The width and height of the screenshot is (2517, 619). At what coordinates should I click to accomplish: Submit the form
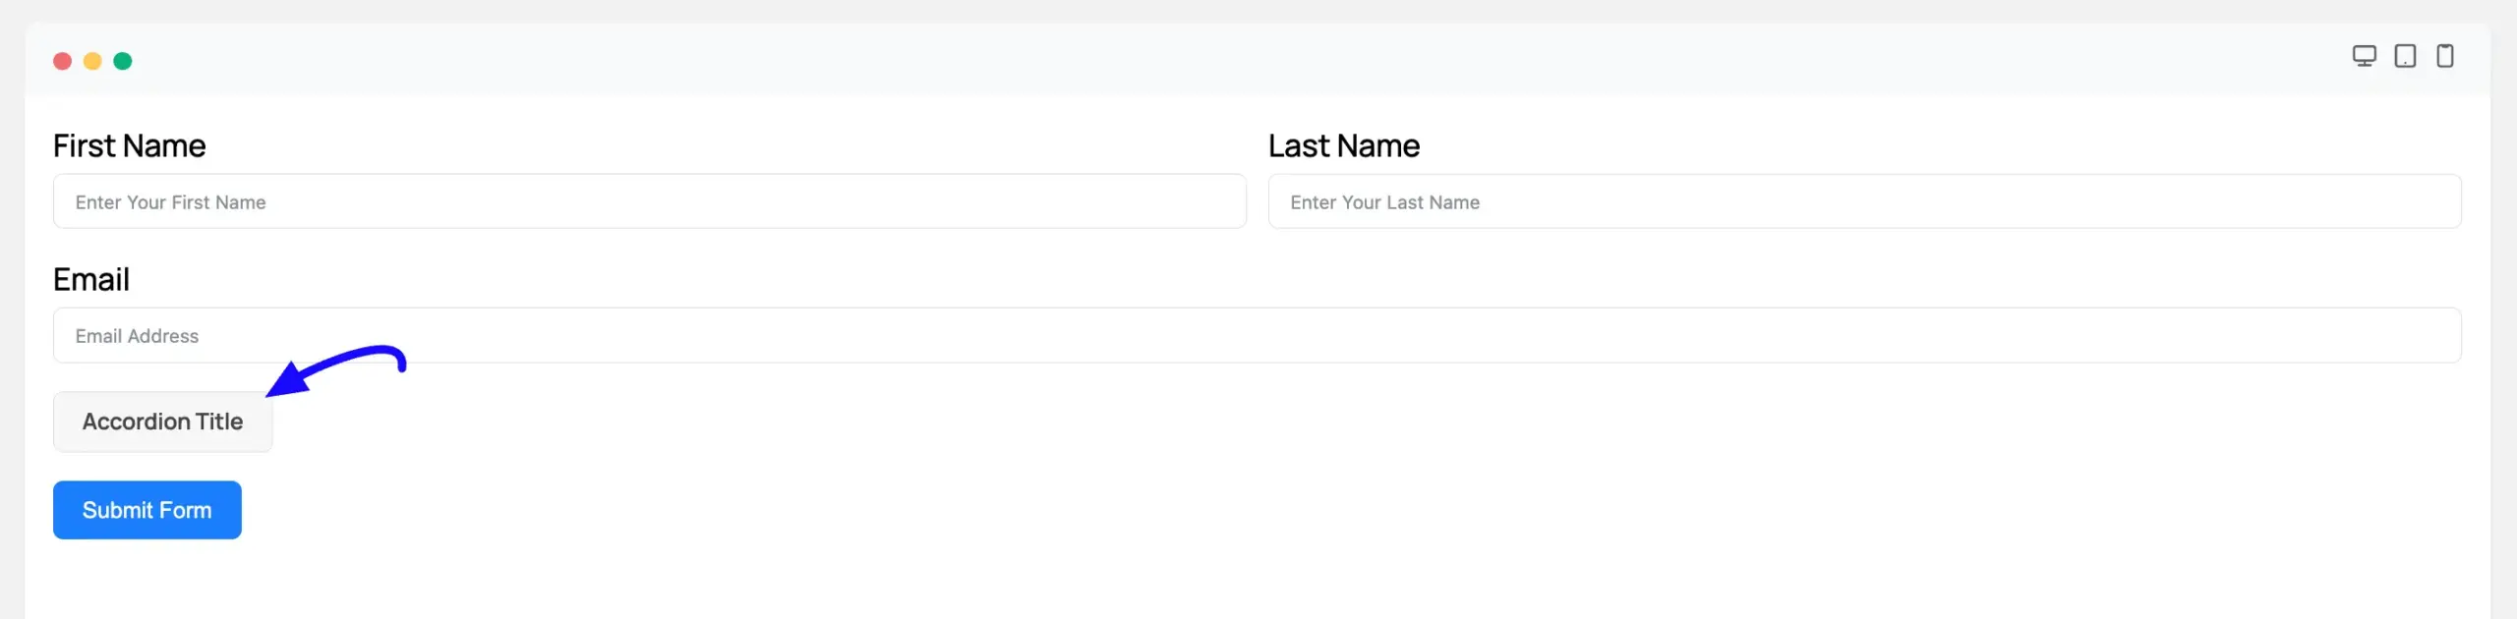[x=147, y=510]
